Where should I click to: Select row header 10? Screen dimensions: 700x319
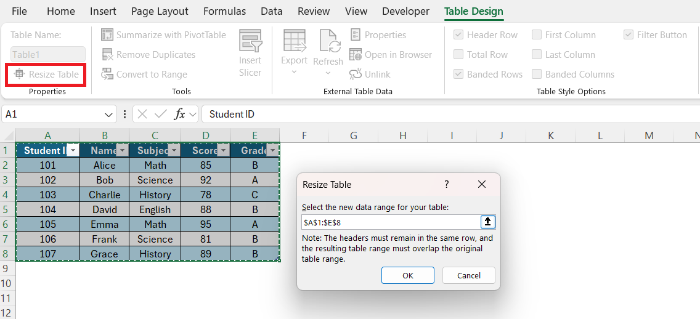tap(7, 283)
